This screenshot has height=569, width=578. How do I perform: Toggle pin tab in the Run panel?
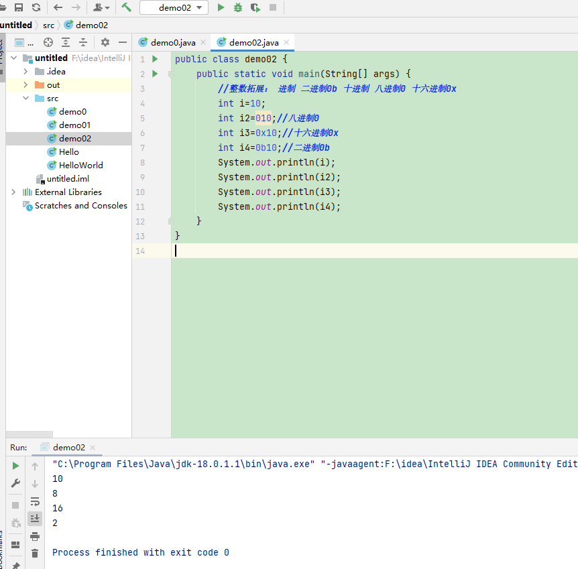(16, 564)
